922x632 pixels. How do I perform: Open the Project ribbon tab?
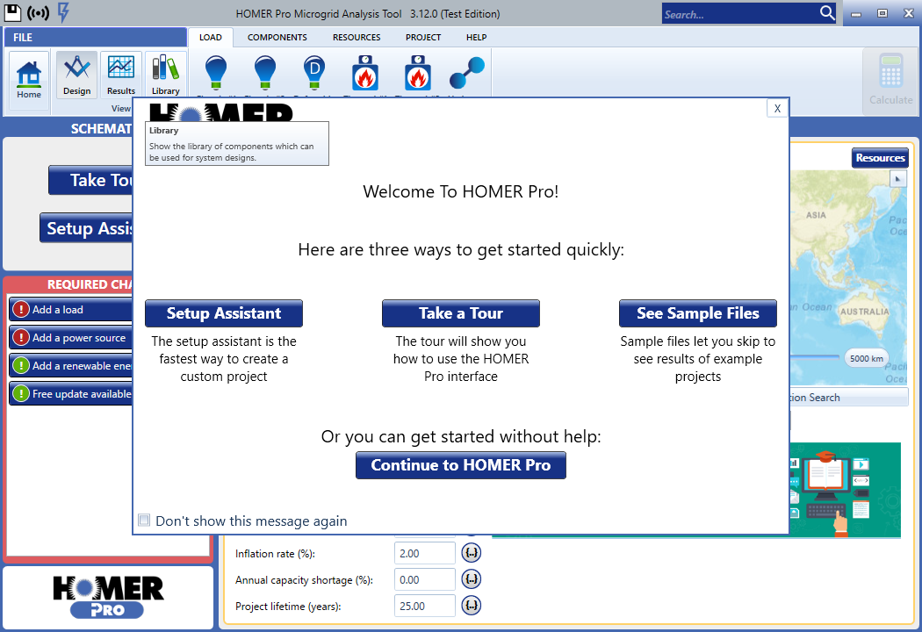(423, 38)
